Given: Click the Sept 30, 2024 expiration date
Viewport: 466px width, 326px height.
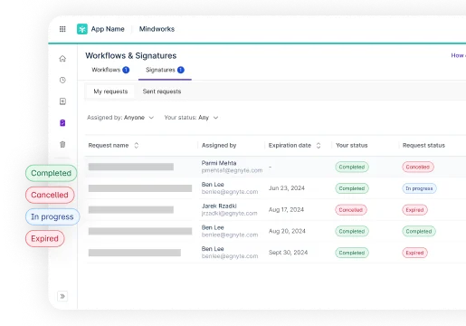Looking at the screenshot, I should click(x=288, y=253).
